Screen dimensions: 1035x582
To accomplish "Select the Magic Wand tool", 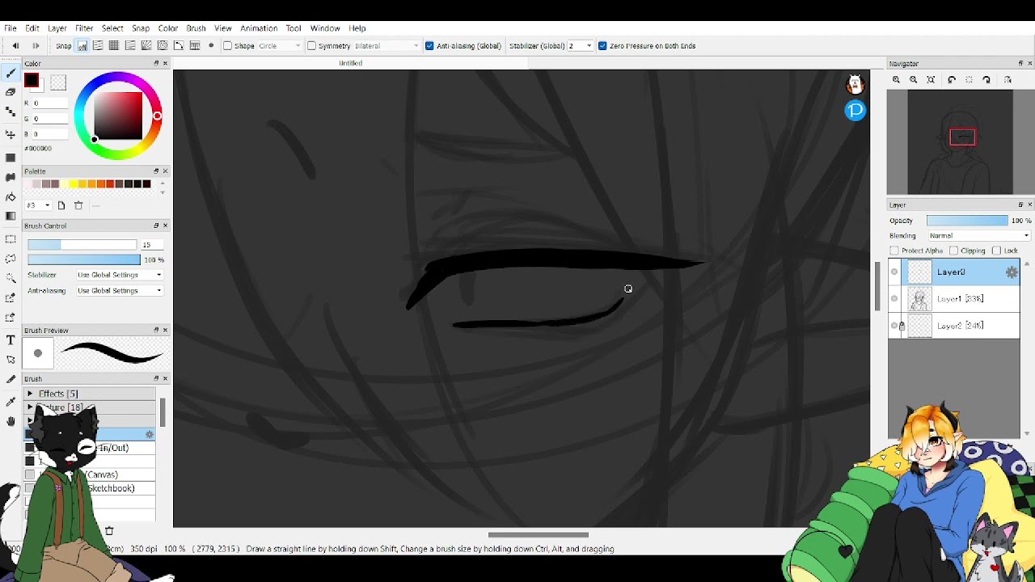I will point(11,279).
